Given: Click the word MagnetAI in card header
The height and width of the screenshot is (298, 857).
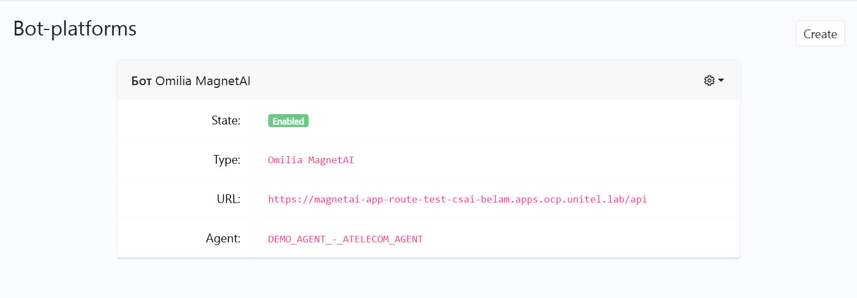Looking at the screenshot, I should click(223, 81).
